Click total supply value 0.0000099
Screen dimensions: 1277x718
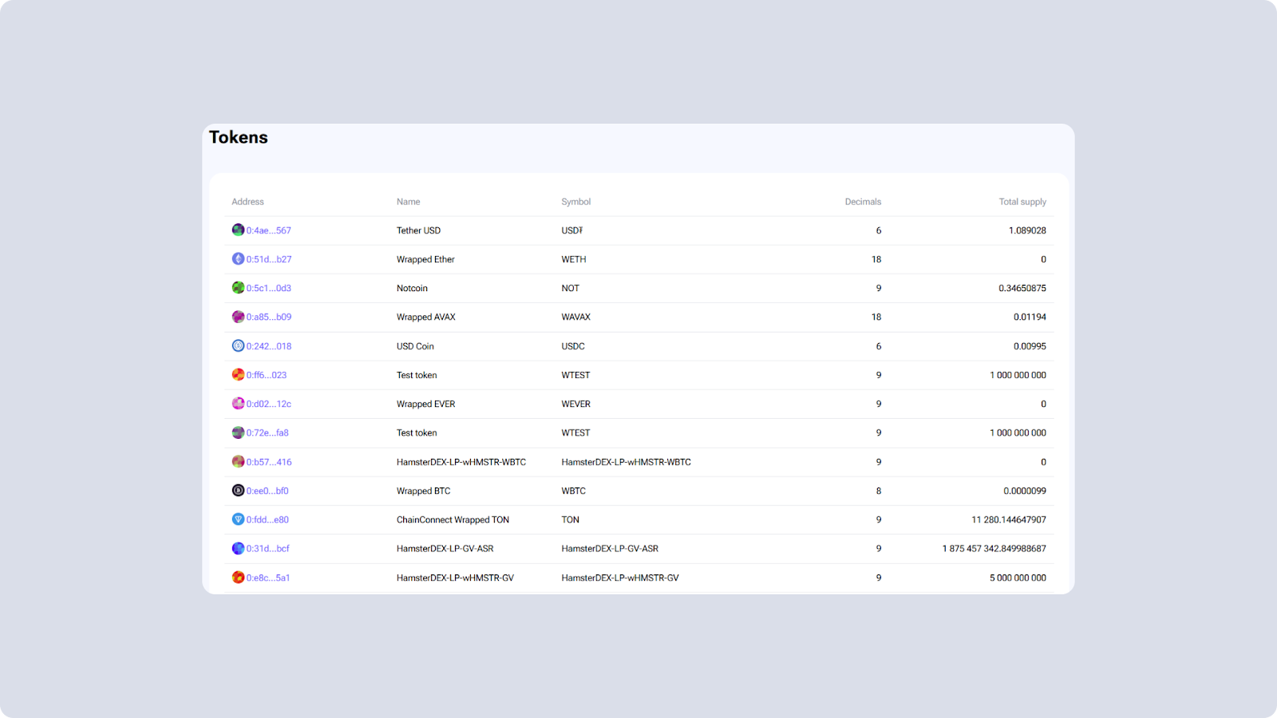[x=1025, y=491]
